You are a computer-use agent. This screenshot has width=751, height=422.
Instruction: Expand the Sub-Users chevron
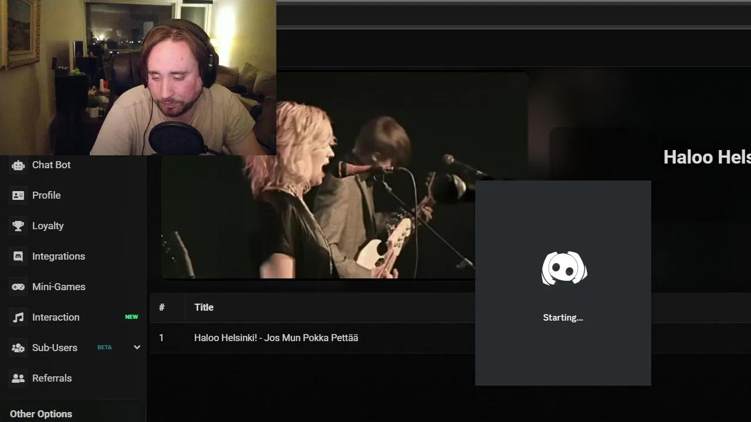point(137,348)
